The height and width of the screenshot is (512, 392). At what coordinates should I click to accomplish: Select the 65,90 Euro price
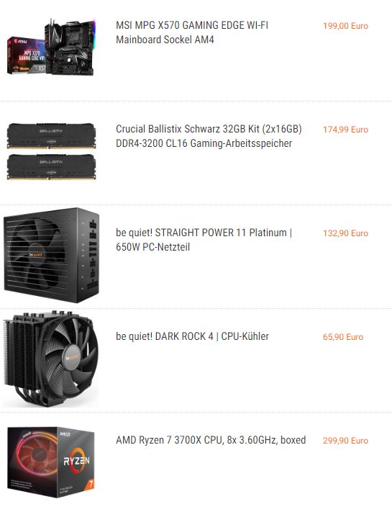click(343, 337)
